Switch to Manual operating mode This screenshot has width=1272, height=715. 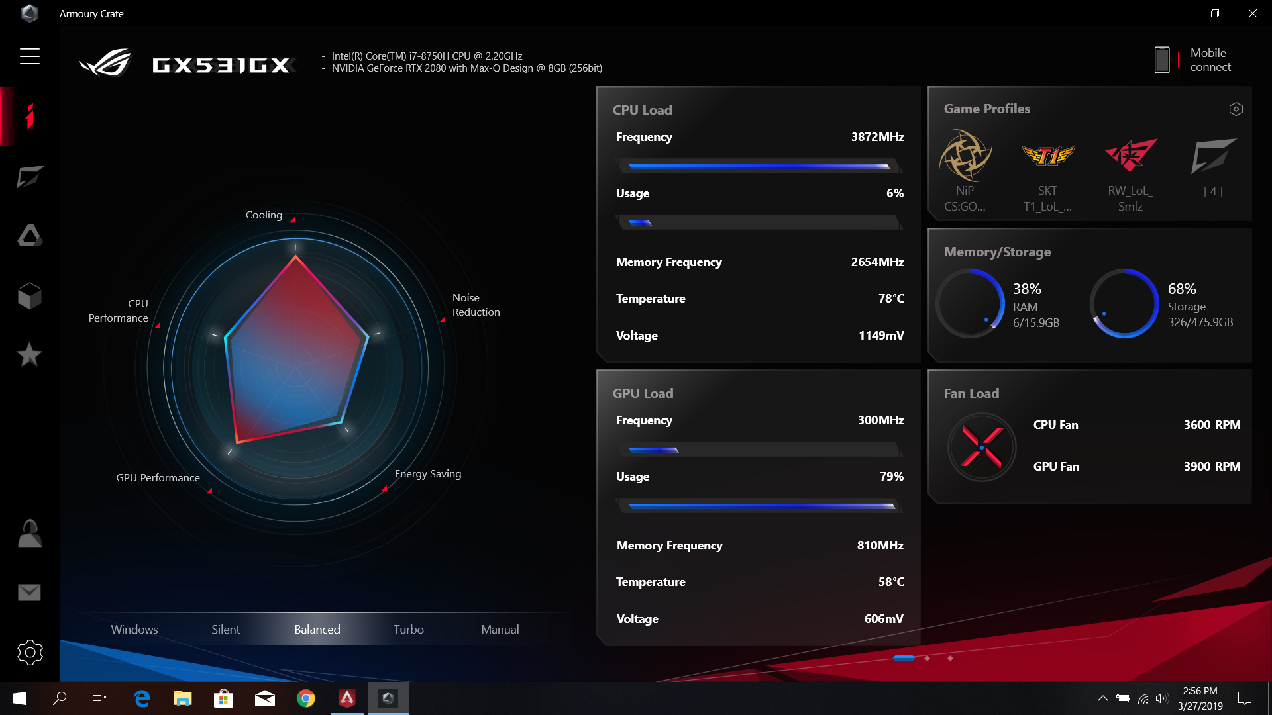coord(500,630)
